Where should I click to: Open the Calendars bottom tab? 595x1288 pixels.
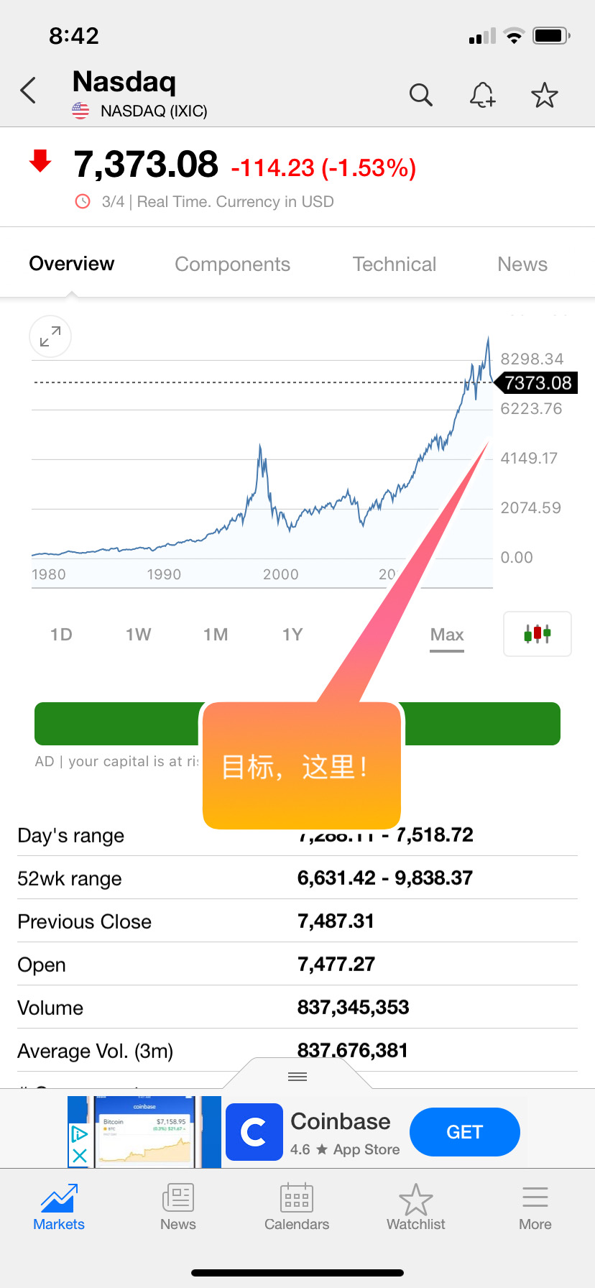click(x=297, y=1208)
